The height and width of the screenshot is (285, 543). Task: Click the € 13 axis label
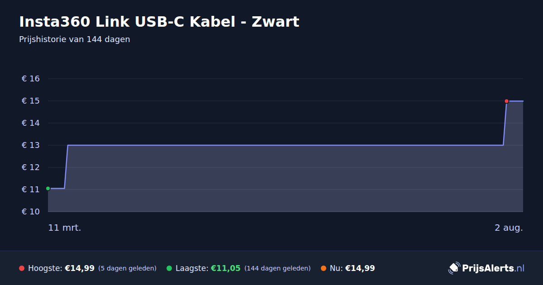tap(31, 145)
